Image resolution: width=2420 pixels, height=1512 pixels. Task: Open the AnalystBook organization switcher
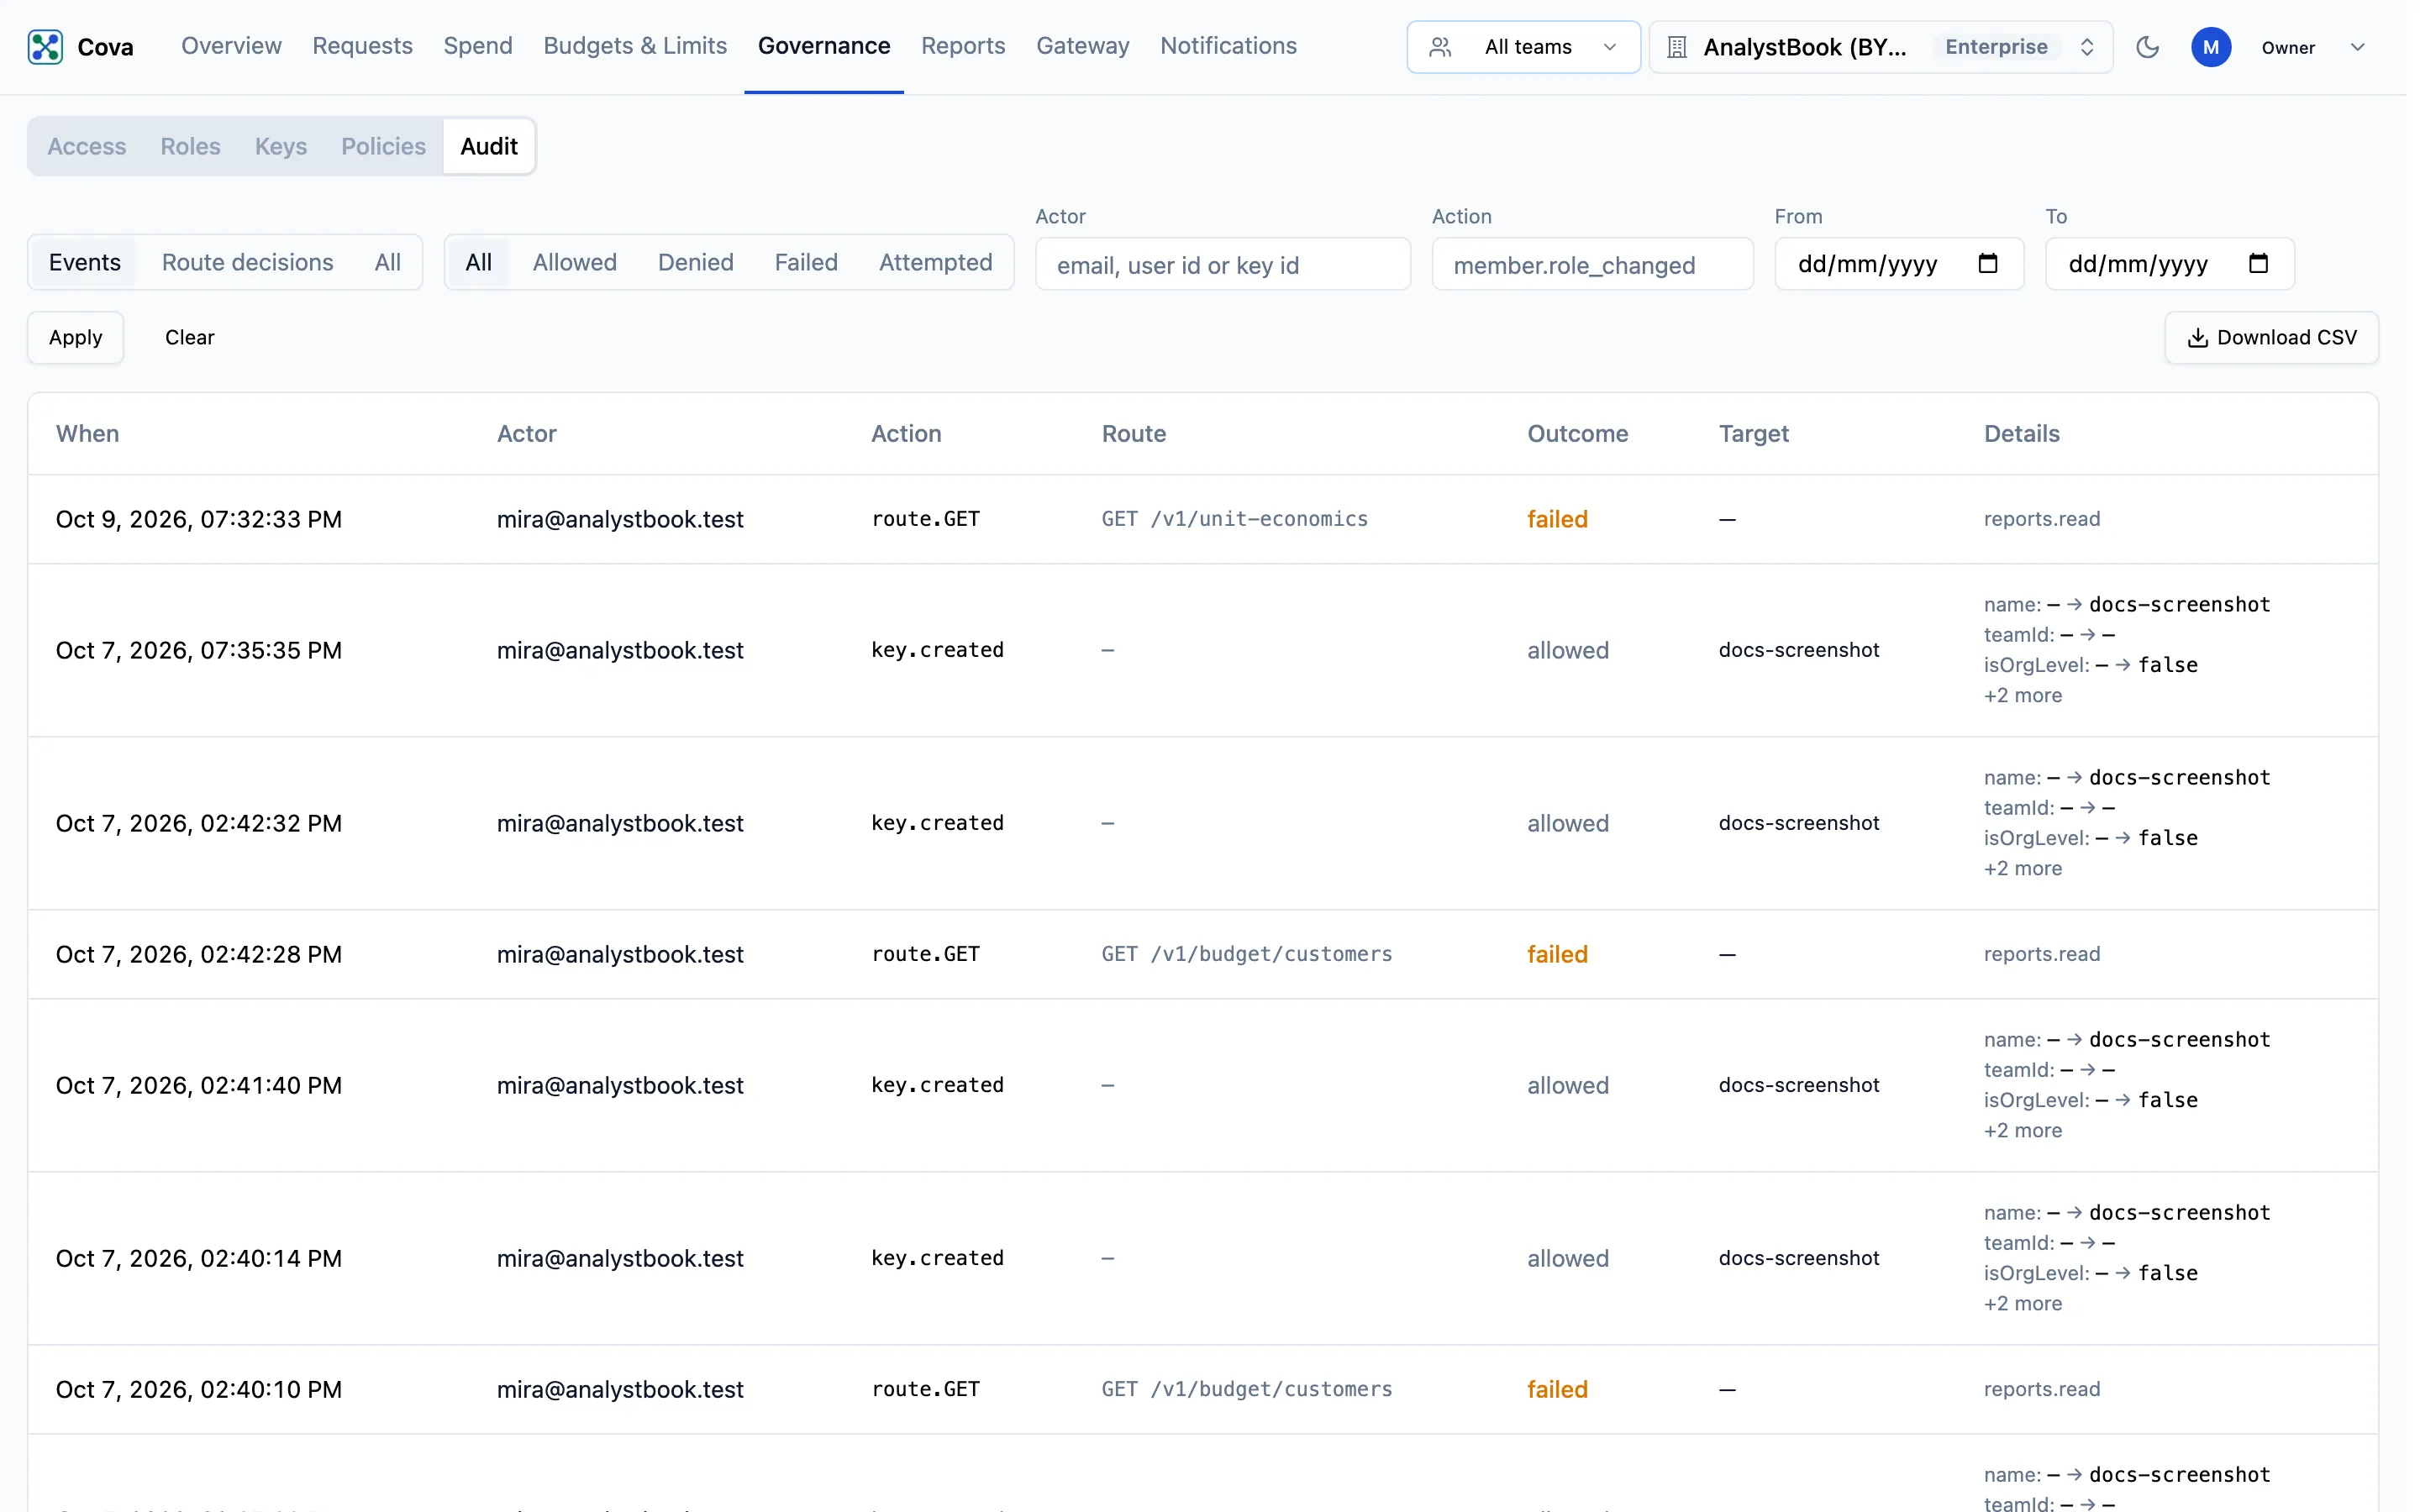pyautogui.click(x=1880, y=47)
